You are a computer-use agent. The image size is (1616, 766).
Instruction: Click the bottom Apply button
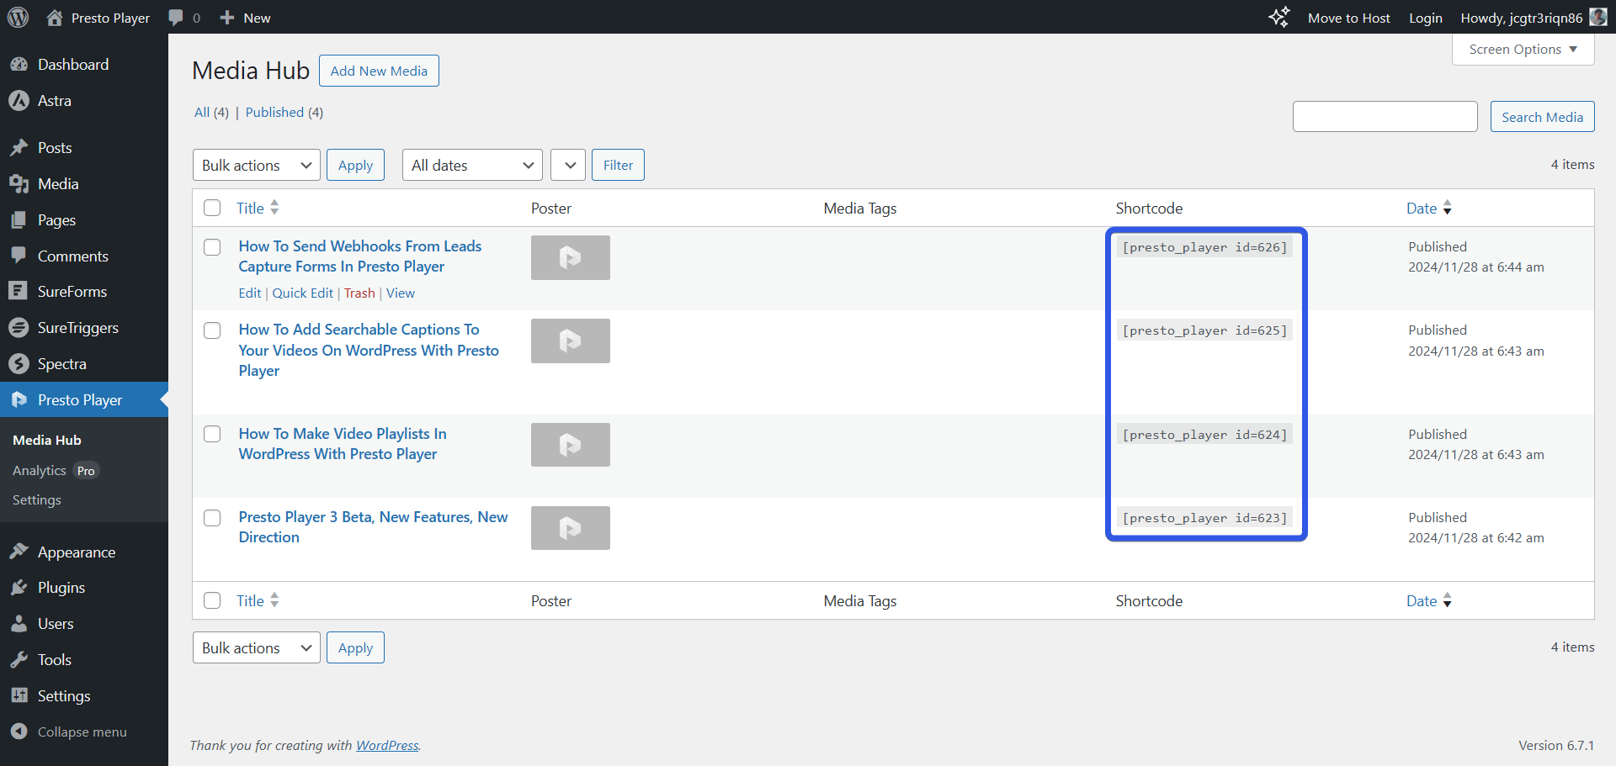point(355,647)
